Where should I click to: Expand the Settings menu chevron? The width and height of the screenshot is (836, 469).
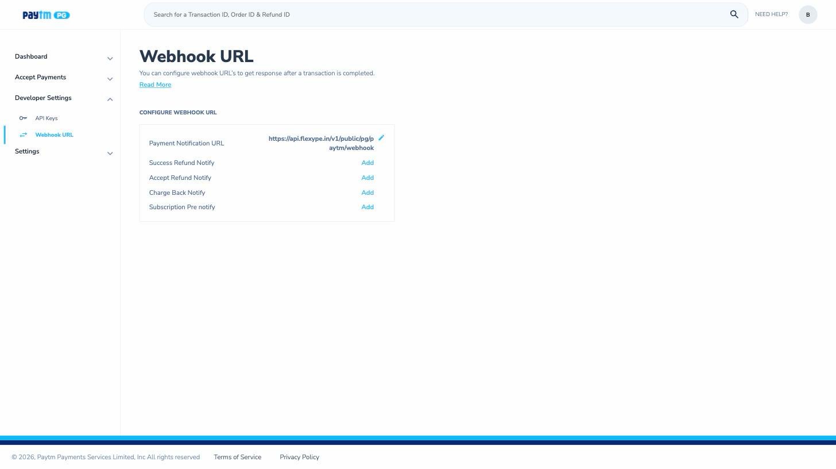pos(110,153)
